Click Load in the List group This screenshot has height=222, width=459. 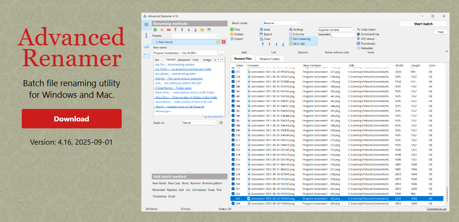[265, 30]
